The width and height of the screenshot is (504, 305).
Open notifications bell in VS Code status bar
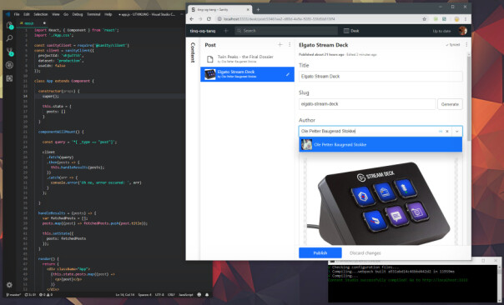[x=207, y=294]
